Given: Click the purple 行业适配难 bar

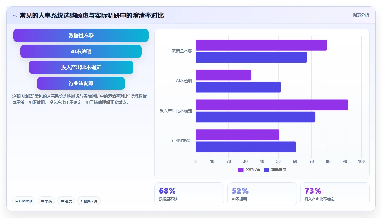Looking at the screenshot, I should (237, 135).
